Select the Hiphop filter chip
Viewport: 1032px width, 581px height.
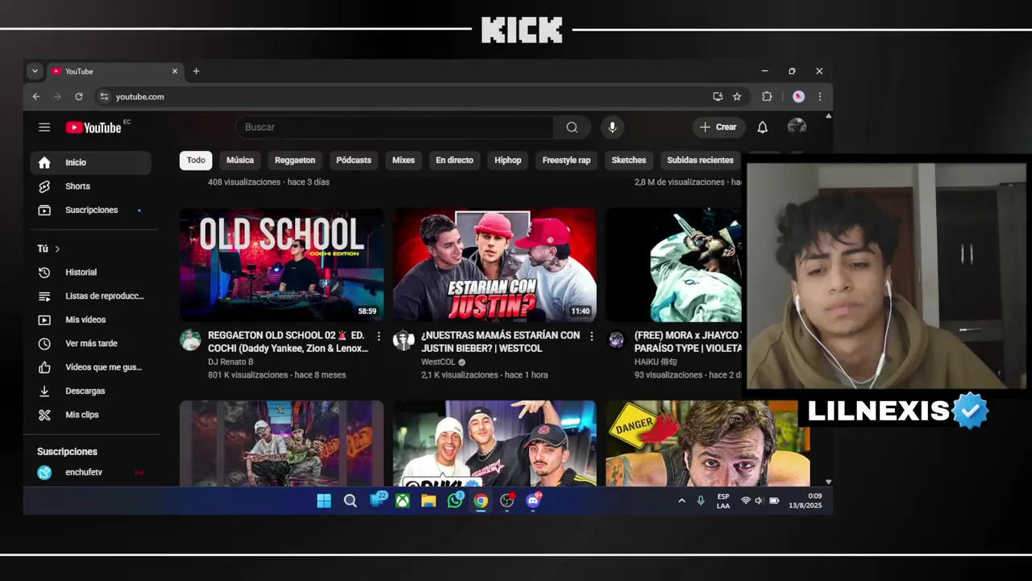508,161
